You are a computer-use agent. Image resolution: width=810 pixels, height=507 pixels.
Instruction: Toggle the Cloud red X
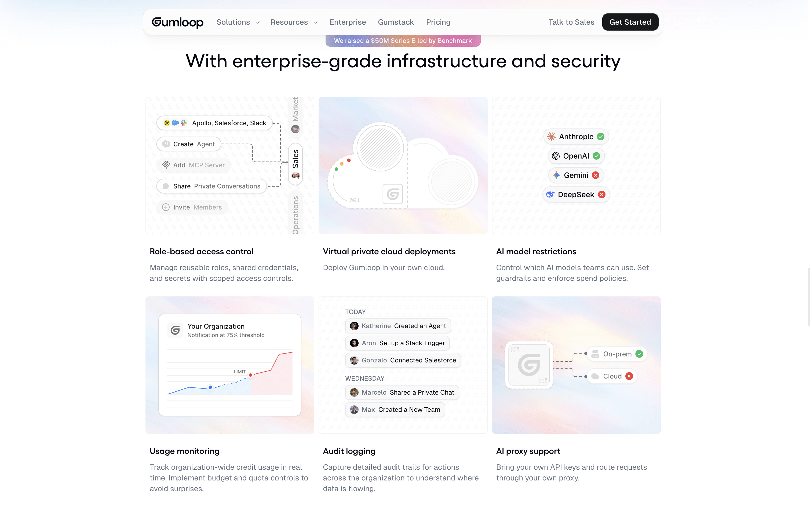[629, 376]
